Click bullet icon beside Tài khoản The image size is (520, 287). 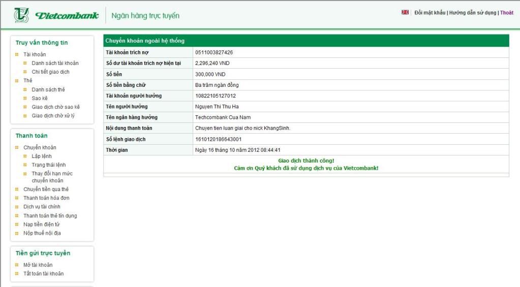(x=17, y=54)
